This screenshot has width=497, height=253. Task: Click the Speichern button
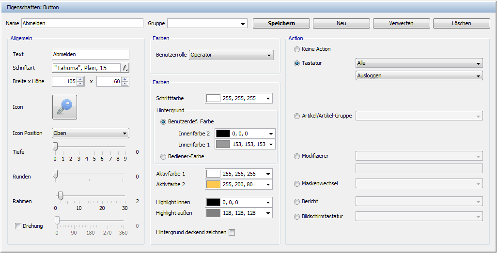281,23
